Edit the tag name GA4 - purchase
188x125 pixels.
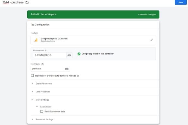point(13,2)
